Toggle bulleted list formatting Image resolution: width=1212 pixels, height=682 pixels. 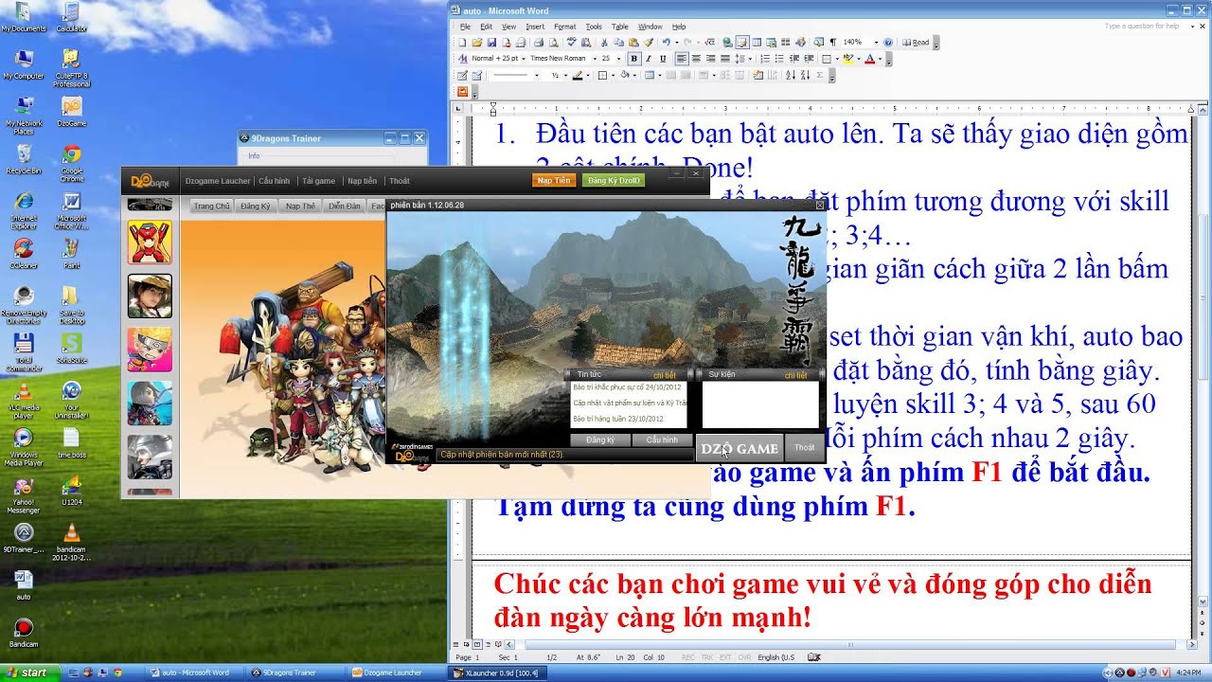pos(779,59)
